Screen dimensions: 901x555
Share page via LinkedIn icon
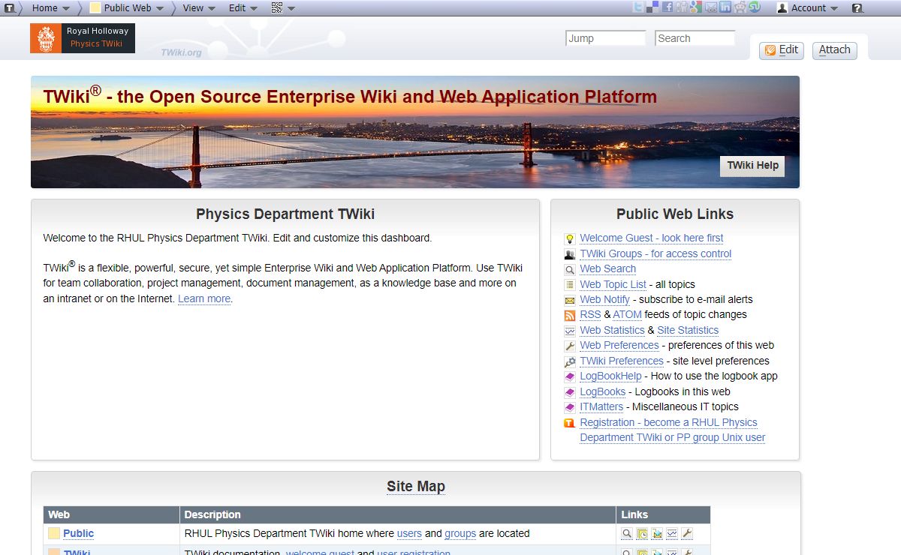point(725,7)
